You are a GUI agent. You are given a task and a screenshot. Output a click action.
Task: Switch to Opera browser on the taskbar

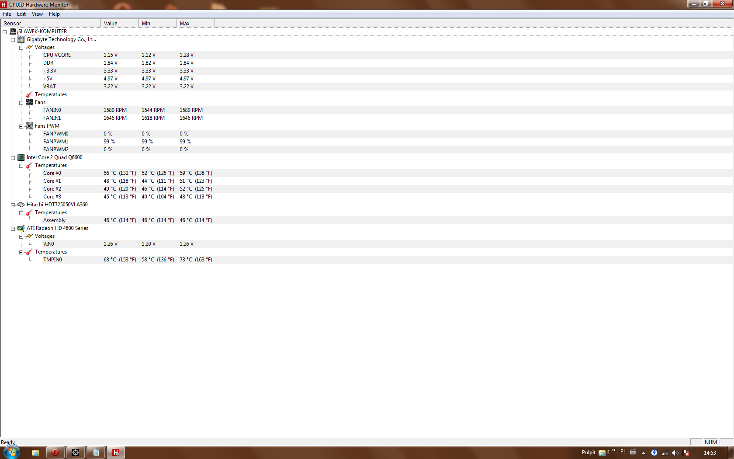pyautogui.click(x=55, y=452)
